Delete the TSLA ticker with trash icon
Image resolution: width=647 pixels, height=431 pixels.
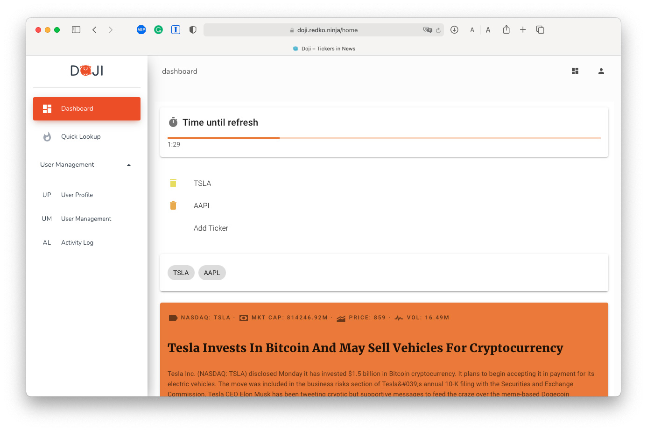(173, 183)
